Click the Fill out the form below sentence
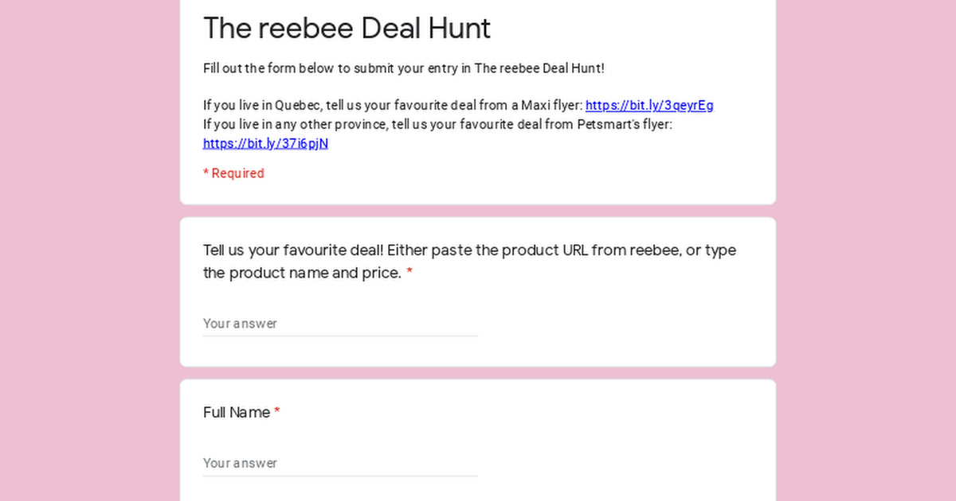The width and height of the screenshot is (956, 501). 404,68
